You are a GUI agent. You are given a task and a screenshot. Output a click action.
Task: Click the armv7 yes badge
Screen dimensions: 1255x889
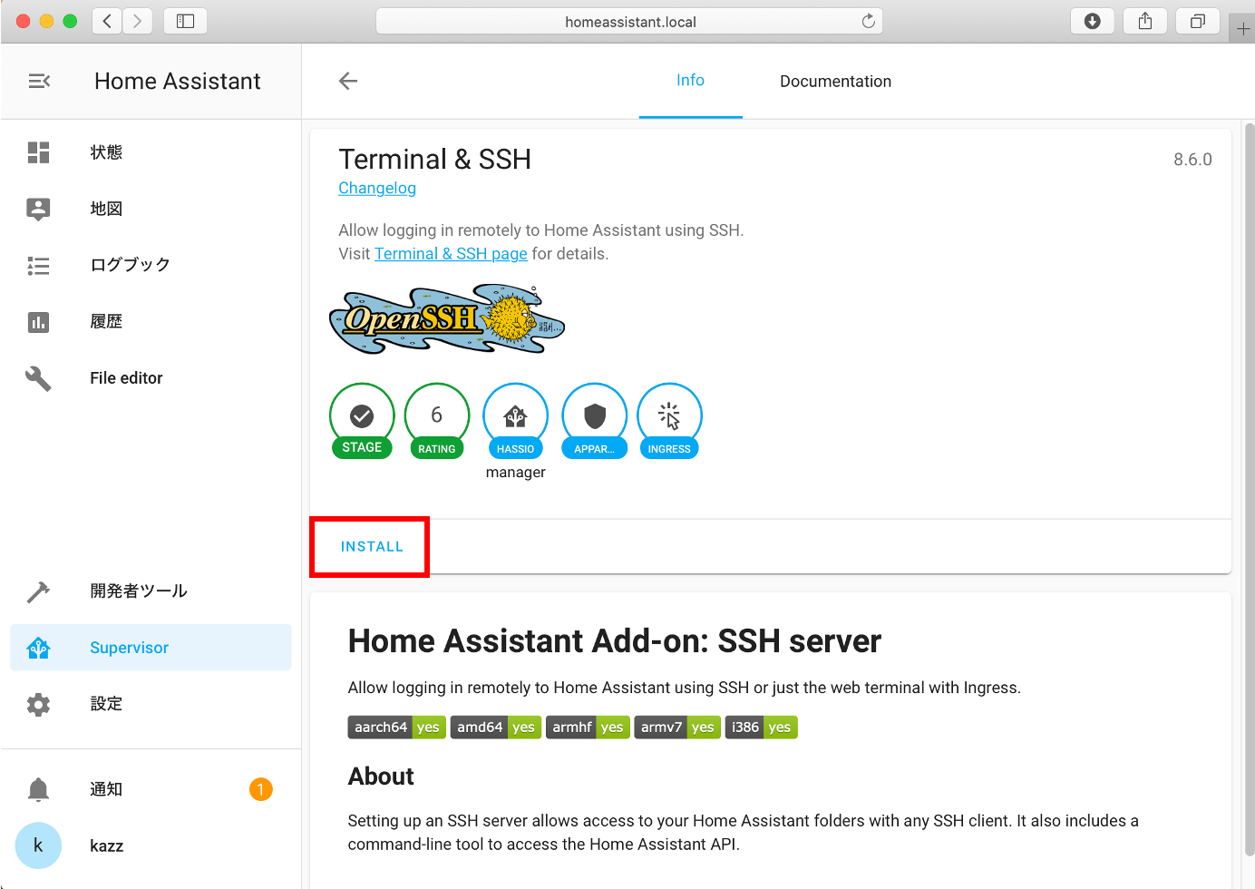[x=677, y=728]
